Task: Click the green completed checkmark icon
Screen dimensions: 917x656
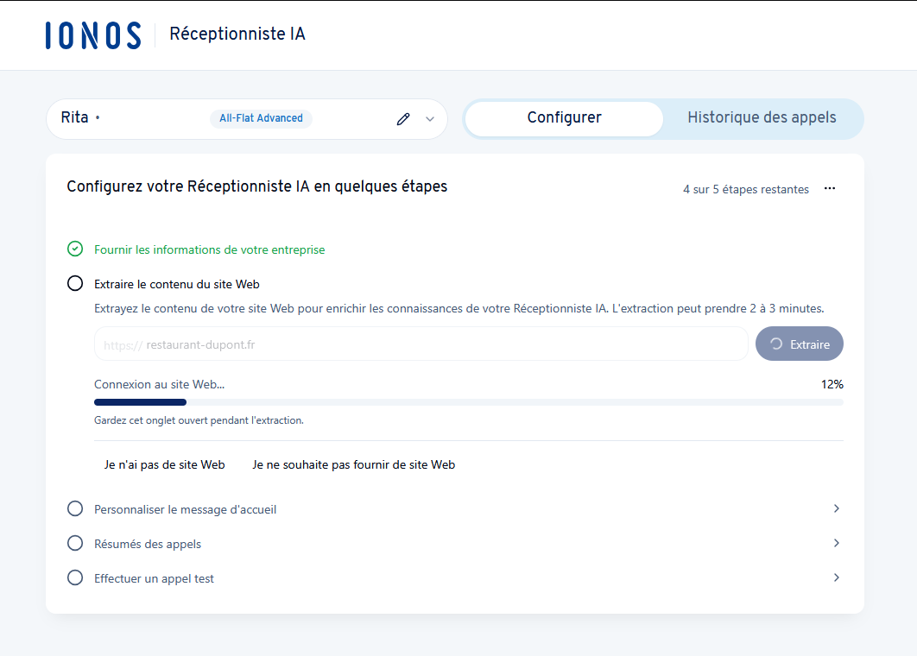Action: pyautogui.click(x=75, y=249)
